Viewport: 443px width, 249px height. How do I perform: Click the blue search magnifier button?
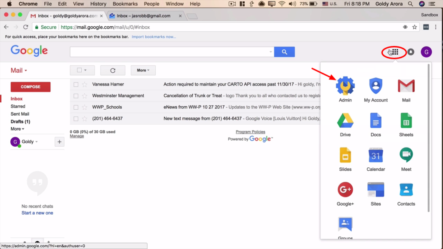click(284, 52)
